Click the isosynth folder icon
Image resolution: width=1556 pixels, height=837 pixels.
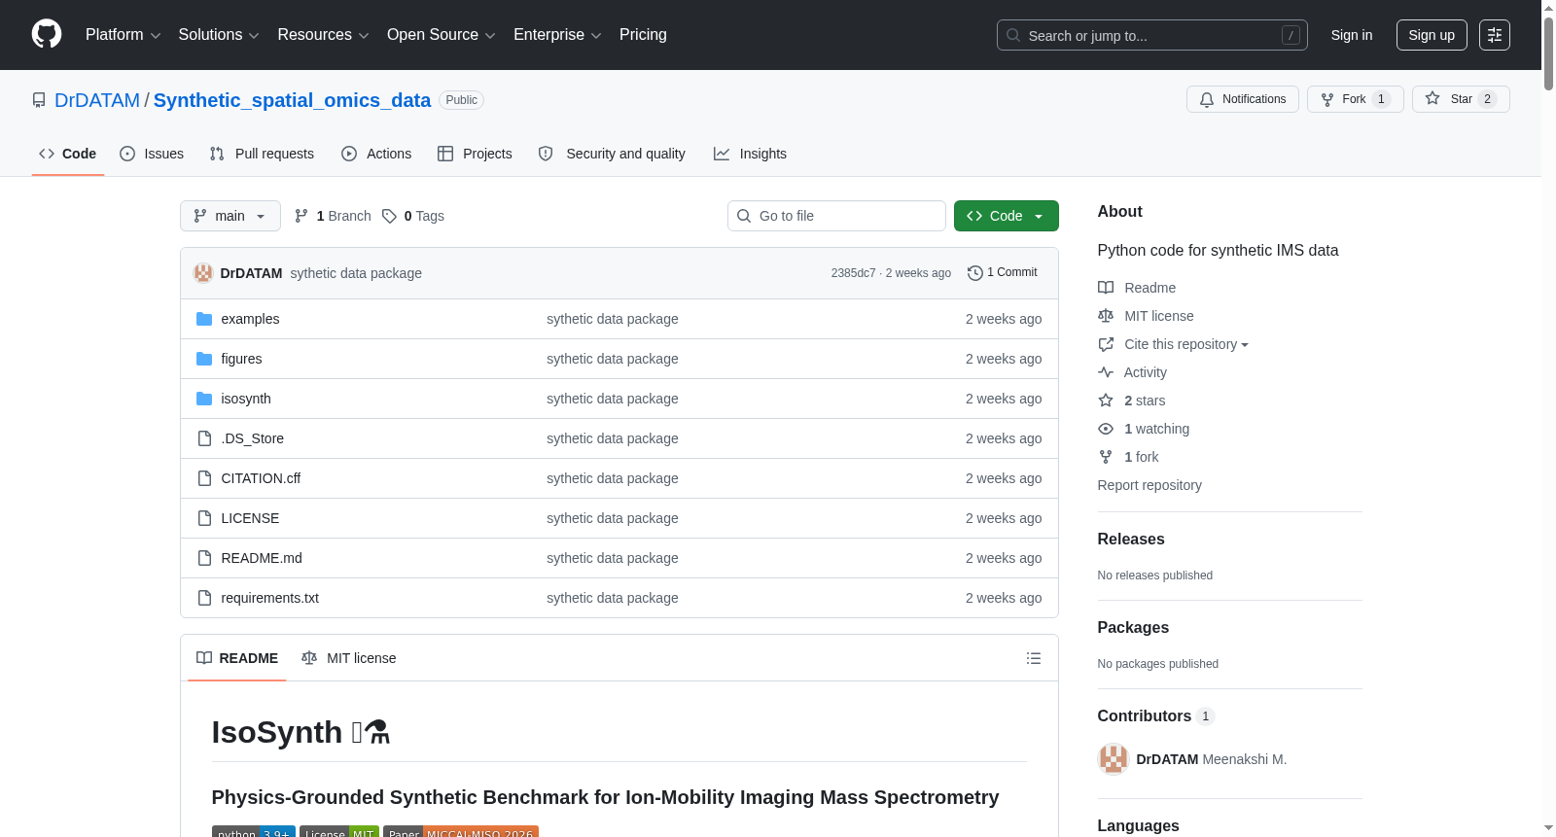[204, 399]
